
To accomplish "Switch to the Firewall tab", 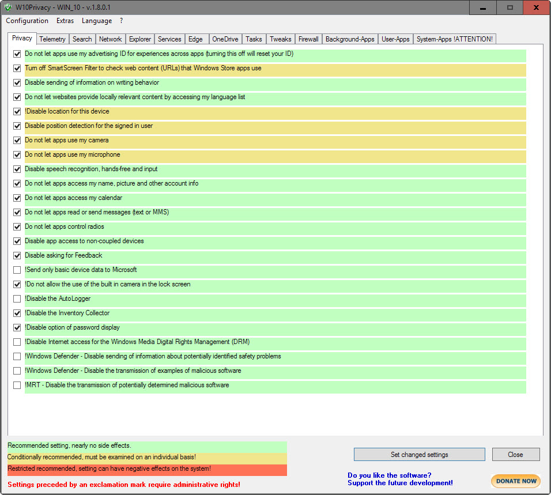I will coord(308,39).
